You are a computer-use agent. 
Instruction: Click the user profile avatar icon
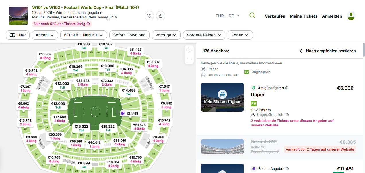pos(351,16)
